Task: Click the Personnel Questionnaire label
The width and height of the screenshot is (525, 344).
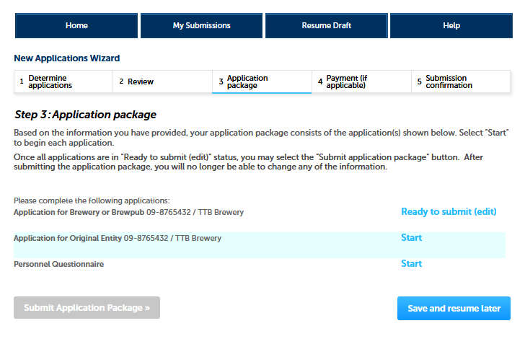Action: coord(58,265)
